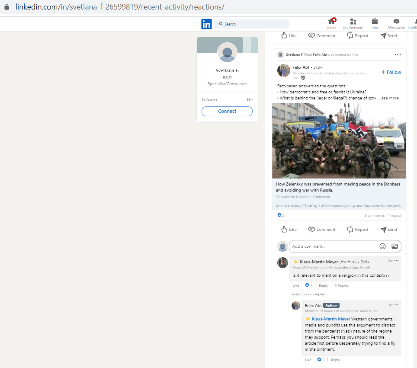Expand post text with see more

tap(388, 98)
